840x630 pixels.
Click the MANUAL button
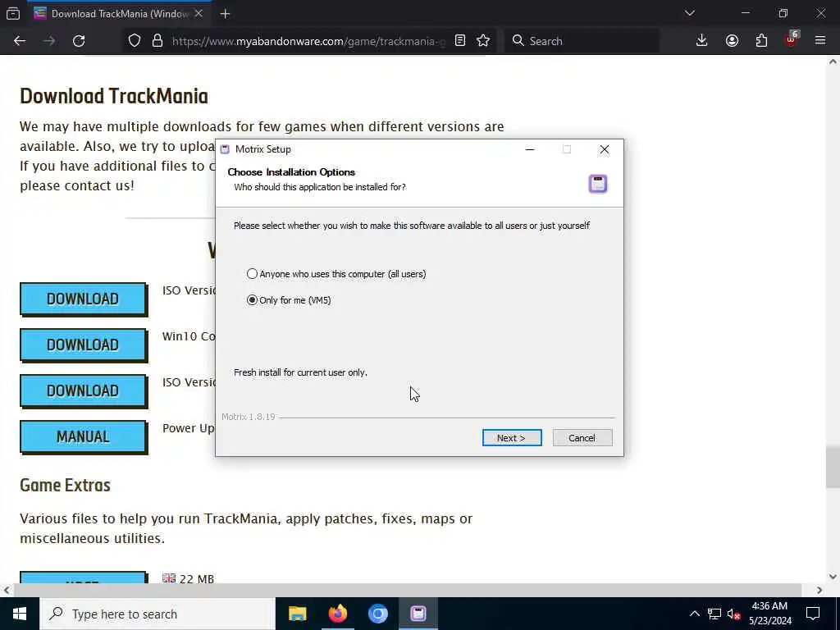(x=83, y=437)
